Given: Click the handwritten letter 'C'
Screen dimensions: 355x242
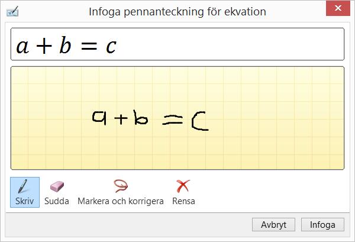Looking at the screenshot, I should [199, 121].
